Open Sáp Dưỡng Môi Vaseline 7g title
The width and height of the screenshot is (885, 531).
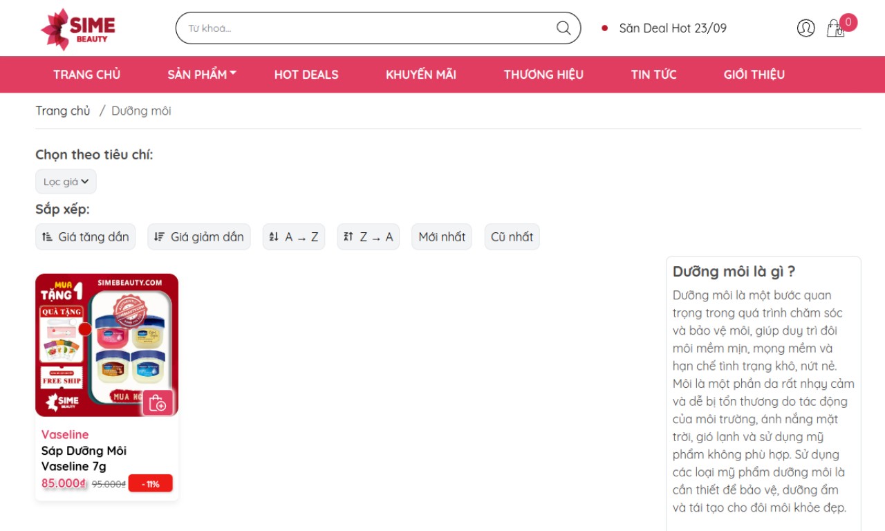(x=84, y=458)
